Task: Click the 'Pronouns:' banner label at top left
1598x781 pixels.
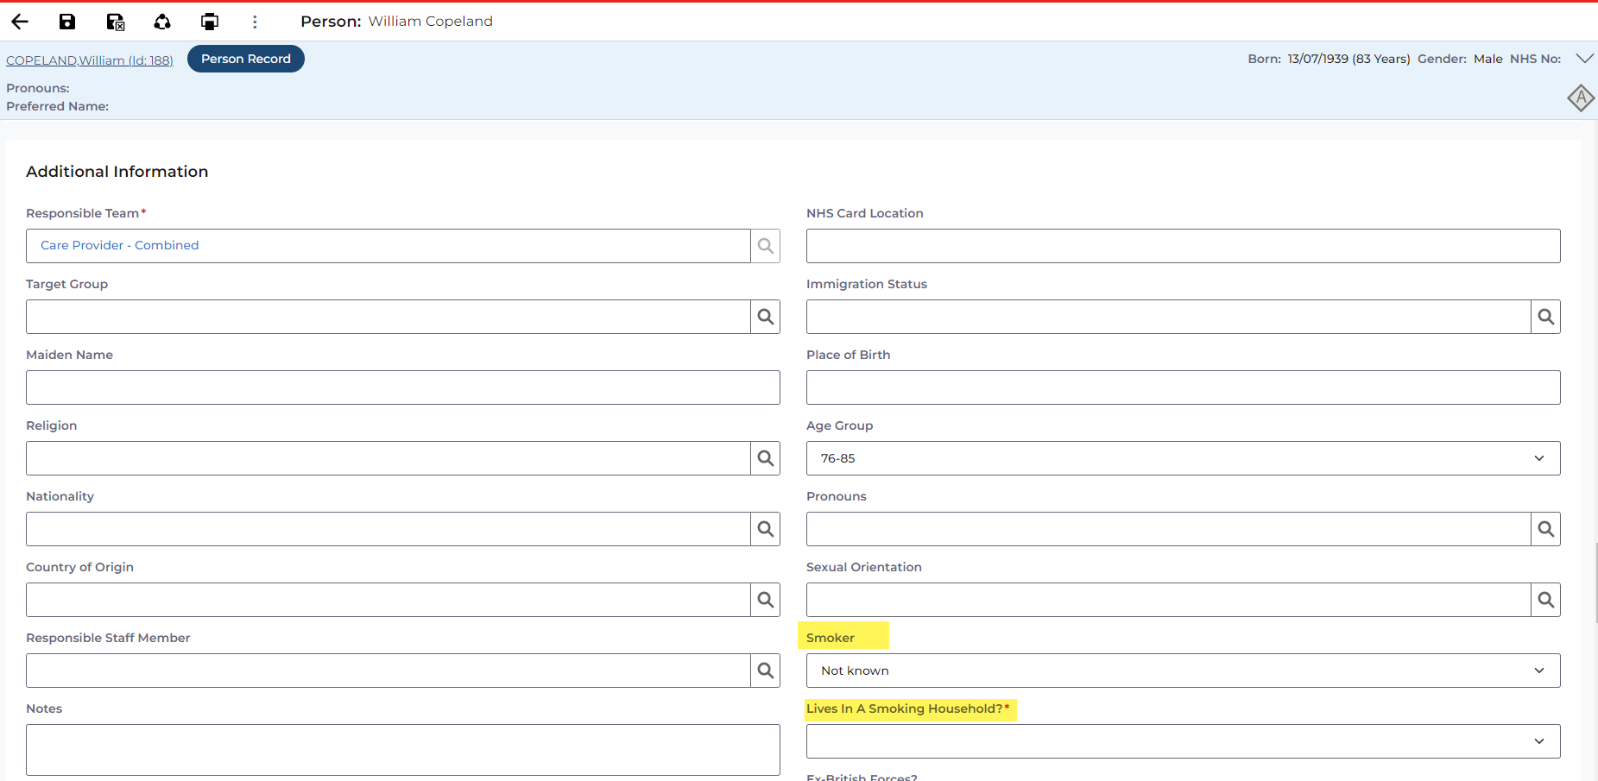Action: pyautogui.click(x=38, y=88)
